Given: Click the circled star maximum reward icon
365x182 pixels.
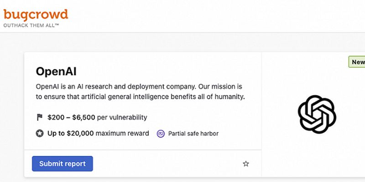Looking at the screenshot, I should (x=39, y=133).
